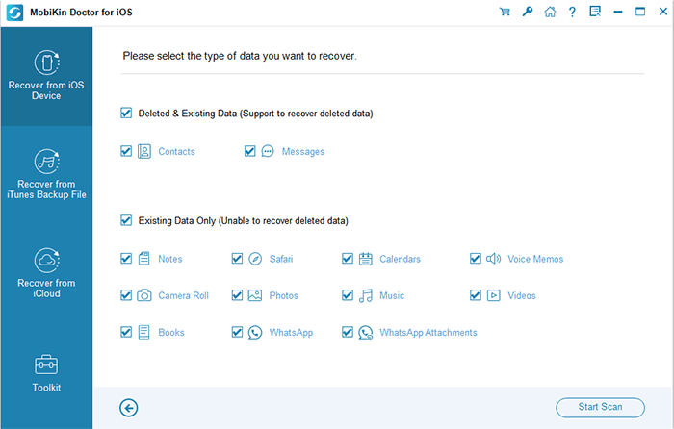Click the key register icon

528,12
